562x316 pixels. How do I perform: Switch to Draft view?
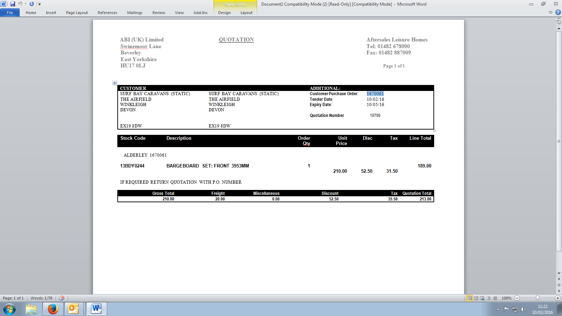click(495, 298)
